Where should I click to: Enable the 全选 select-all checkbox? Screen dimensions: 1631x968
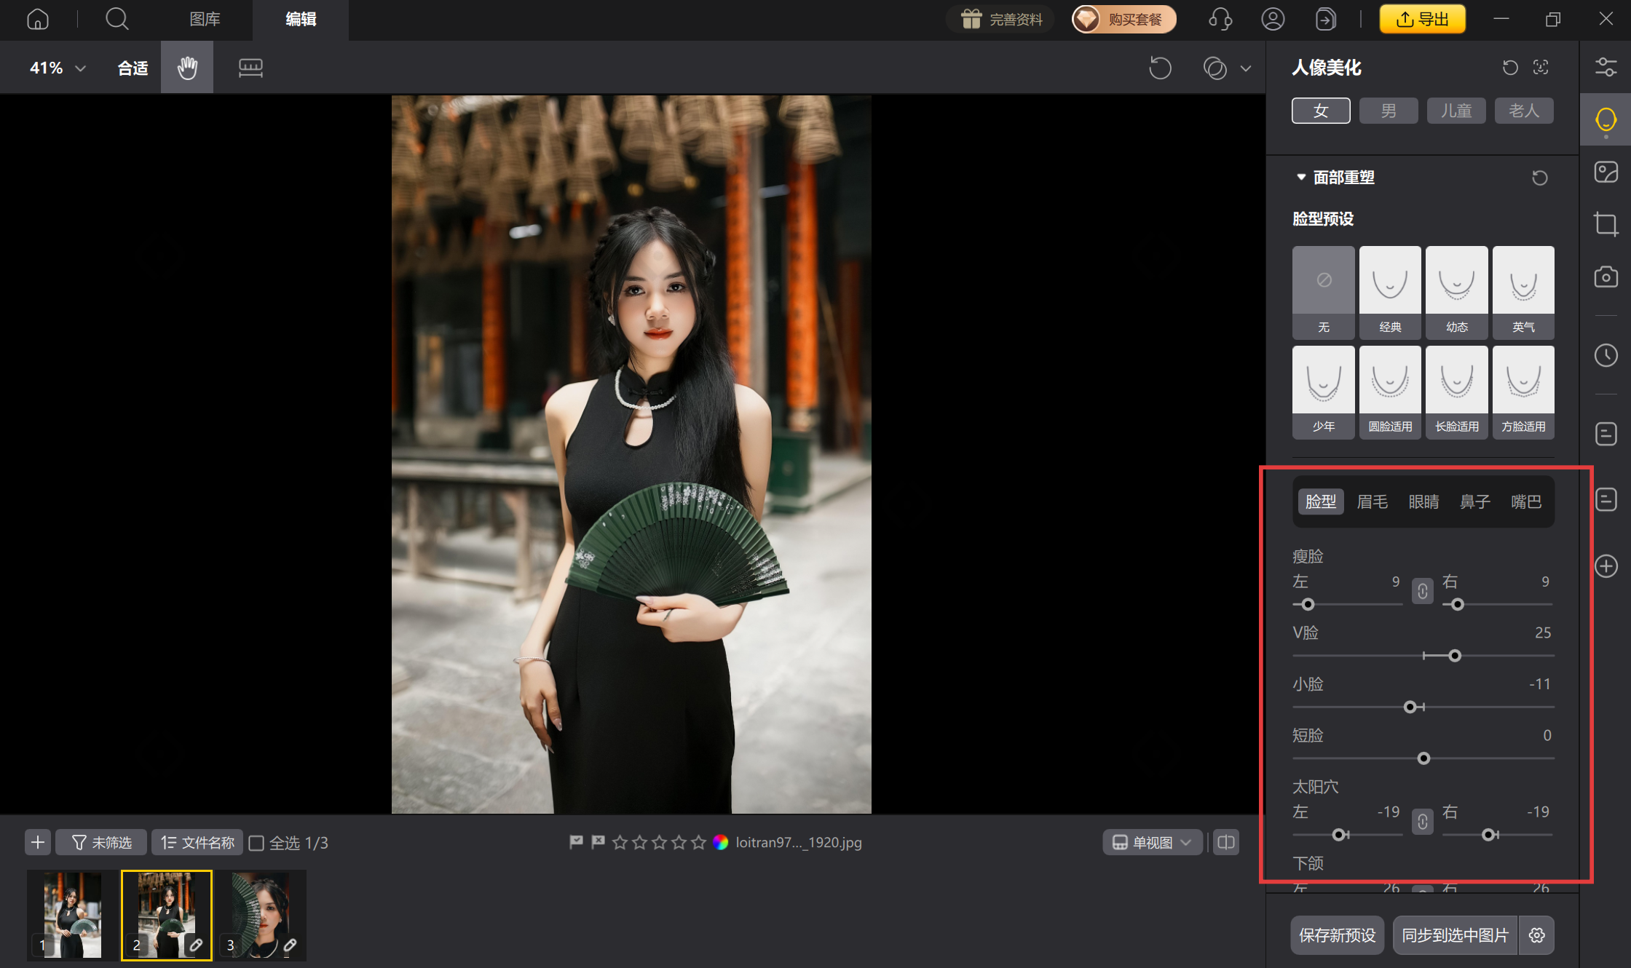point(257,842)
